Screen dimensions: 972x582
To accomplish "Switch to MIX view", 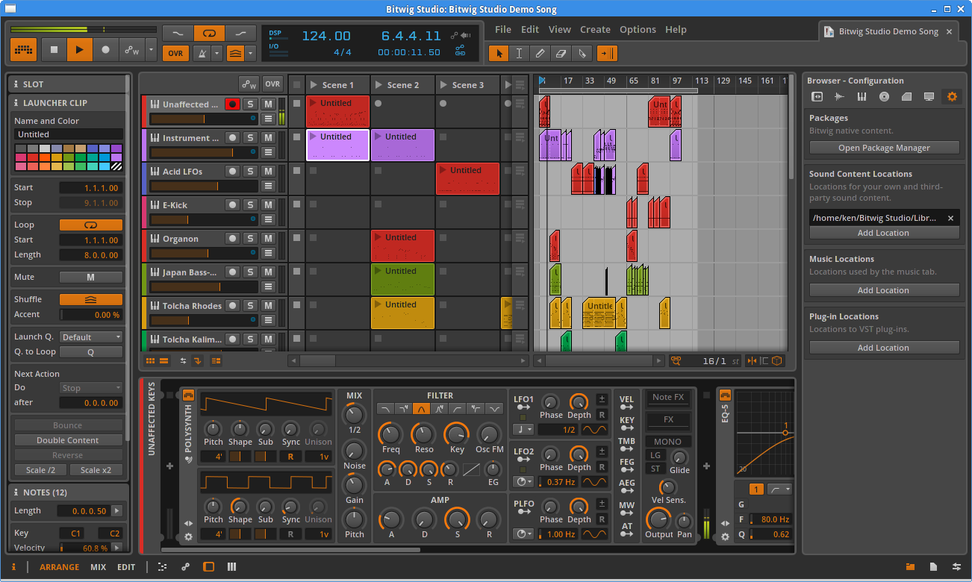I will coord(99,567).
